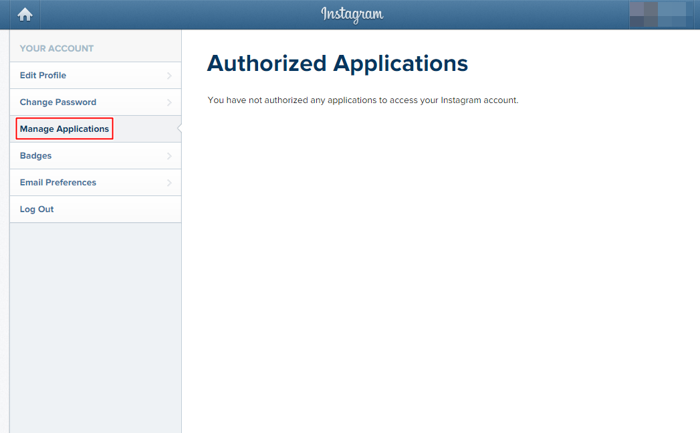Click the Instagram logo in header
Viewport: 700px width, 433px height.
click(x=352, y=15)
